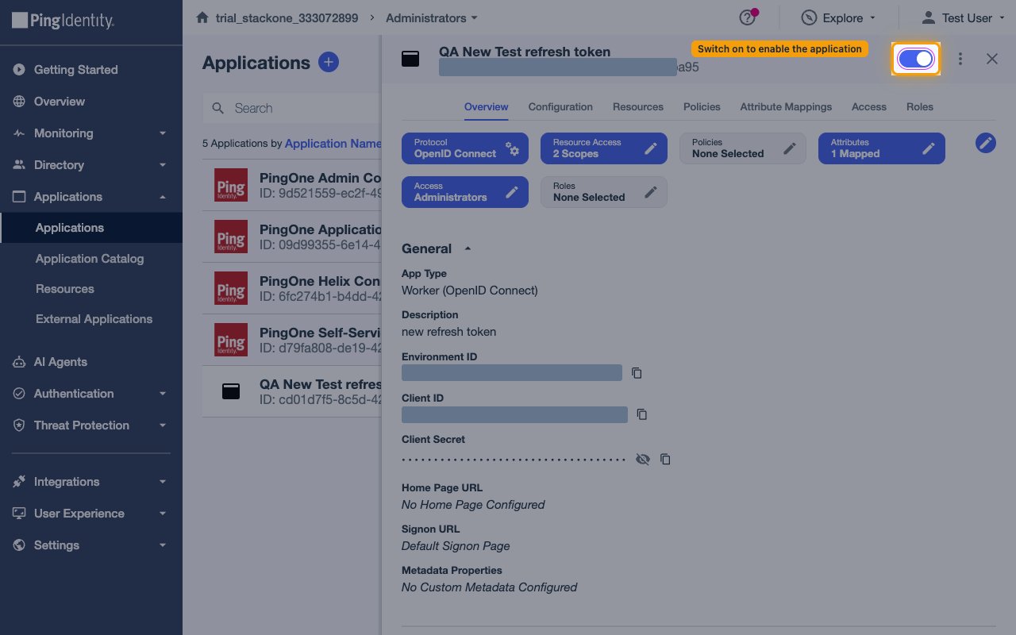1016x635 pixels.
Task: Close the application details panel
Action: click(x=992, y=59)
